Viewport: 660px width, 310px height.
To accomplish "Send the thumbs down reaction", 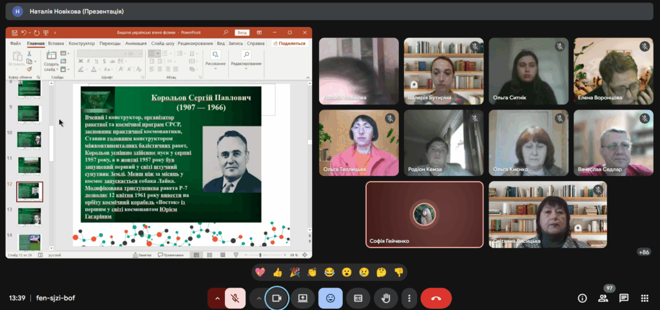I will point(398,272).
